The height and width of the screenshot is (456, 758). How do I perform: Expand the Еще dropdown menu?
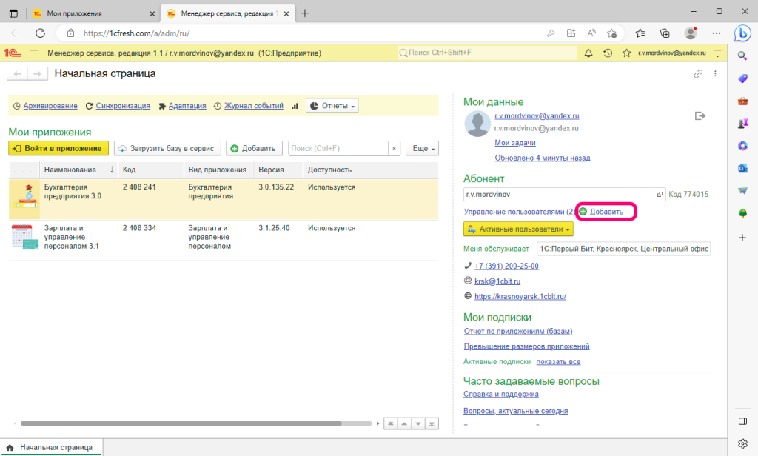tap(423, 149)
